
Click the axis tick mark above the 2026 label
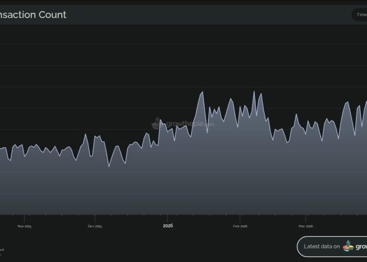(167, 217)
